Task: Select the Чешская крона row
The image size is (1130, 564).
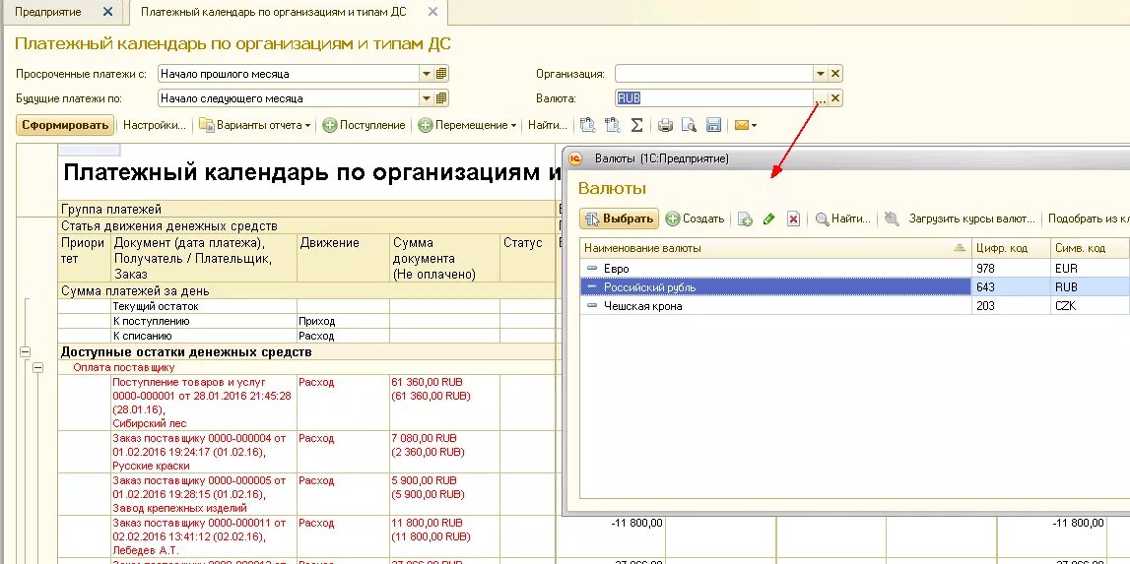Action: (855, 305)
